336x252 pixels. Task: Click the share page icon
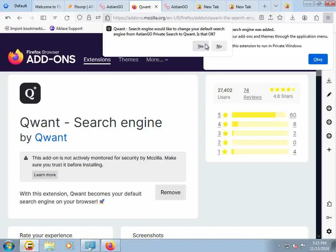click(x=270, y=18)
